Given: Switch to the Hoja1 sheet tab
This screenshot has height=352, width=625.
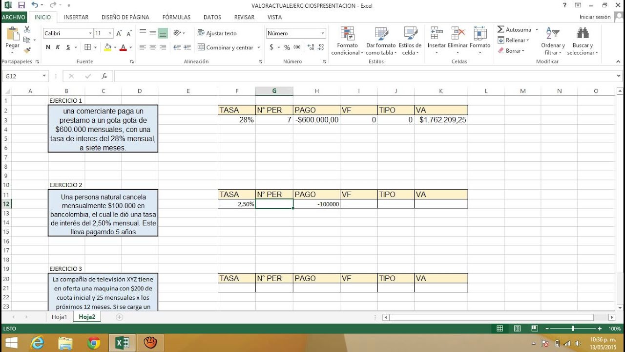Looking at the screenshot, I should click(60, 317).
